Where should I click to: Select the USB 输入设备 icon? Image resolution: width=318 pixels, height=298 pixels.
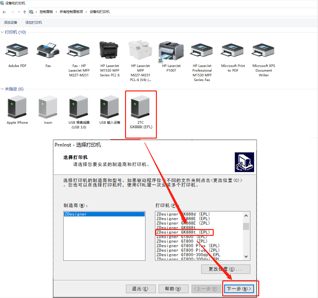pos(110,107)
